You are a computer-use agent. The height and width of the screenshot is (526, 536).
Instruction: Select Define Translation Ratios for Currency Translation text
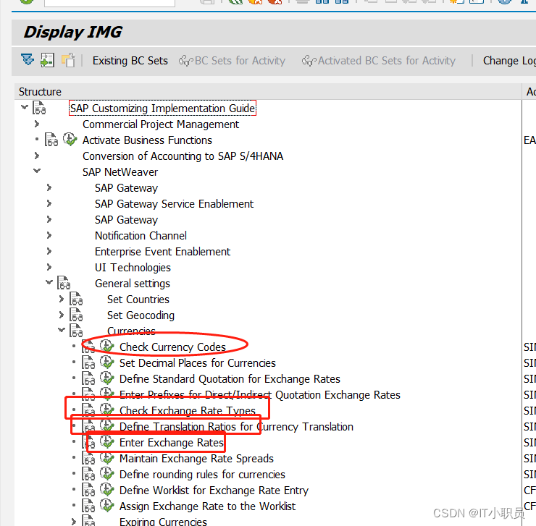coord(236,426)
